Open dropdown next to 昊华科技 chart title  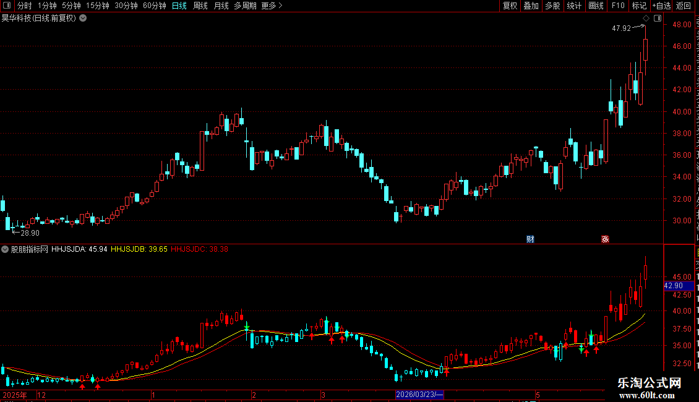coord(83,19)
